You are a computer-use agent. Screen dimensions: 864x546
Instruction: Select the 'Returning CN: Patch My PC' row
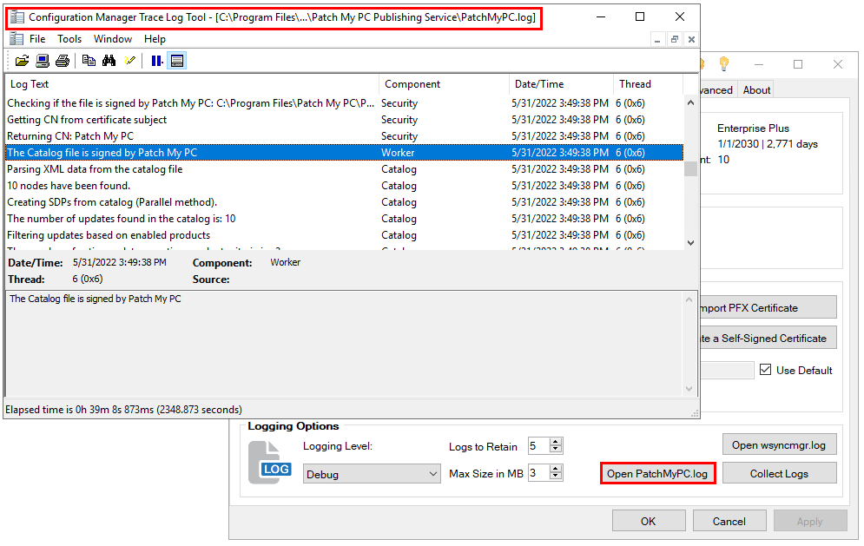pos(345,136)
